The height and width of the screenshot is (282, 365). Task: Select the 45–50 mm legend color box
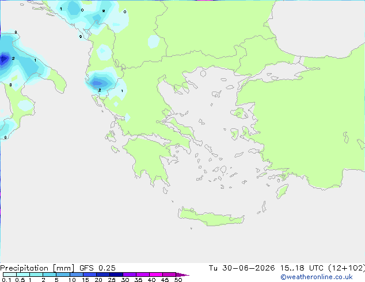pyautogui.click(x=169, y=275)
